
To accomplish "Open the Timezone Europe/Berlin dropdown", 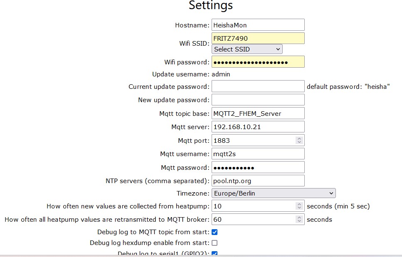I will pyautogui.click(x=274, y=193).
